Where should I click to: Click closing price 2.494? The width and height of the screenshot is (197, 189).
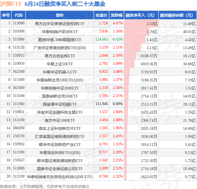coord(103,120)
